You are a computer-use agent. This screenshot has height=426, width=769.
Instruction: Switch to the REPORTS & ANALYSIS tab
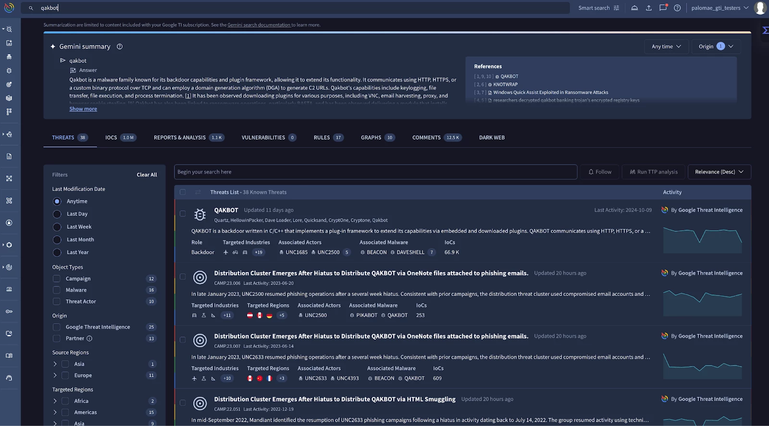pyautogui.click(x=189, y=138)
